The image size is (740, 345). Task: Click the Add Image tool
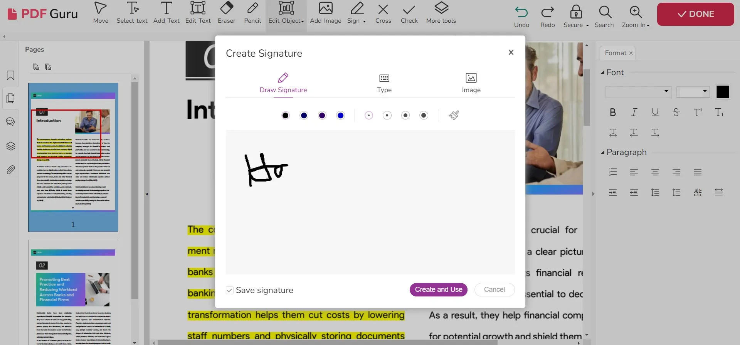tap(326, 13)
